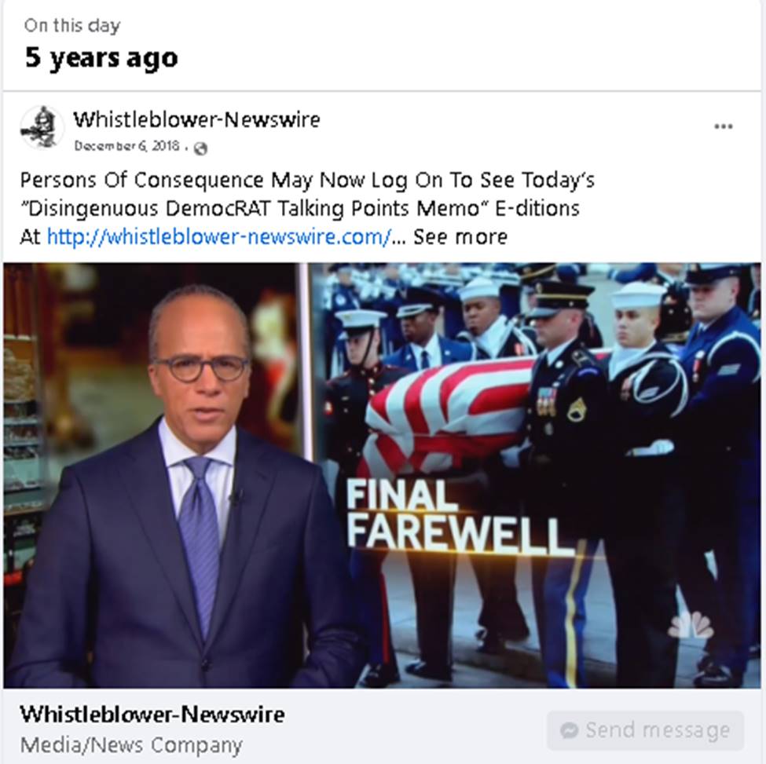Open the news anchor half of the image
Screen dimensions: 766x764
156,476
